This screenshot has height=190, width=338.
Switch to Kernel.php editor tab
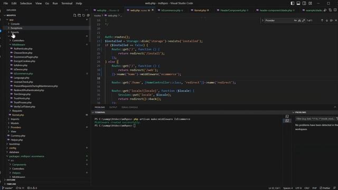(201, 10)
